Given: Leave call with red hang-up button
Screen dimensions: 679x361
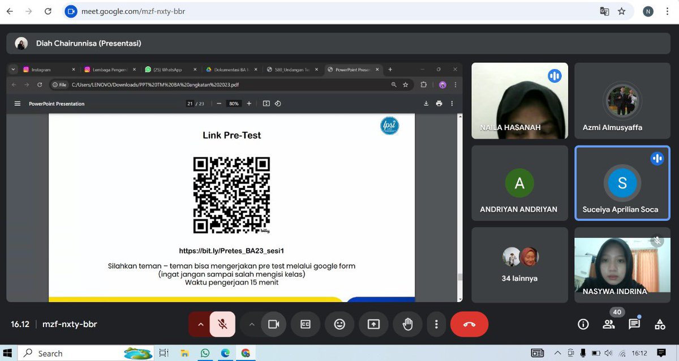Looking at the screenshot, I should 470,324.
